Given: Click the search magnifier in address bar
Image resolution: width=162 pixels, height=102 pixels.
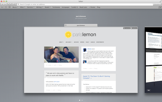Looking at the screenshot, I should point(18,4).
